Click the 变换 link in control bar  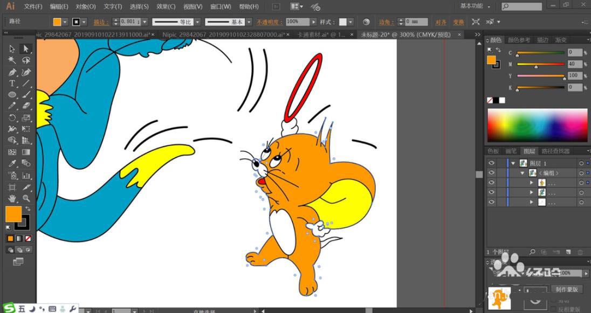(458, 22)
